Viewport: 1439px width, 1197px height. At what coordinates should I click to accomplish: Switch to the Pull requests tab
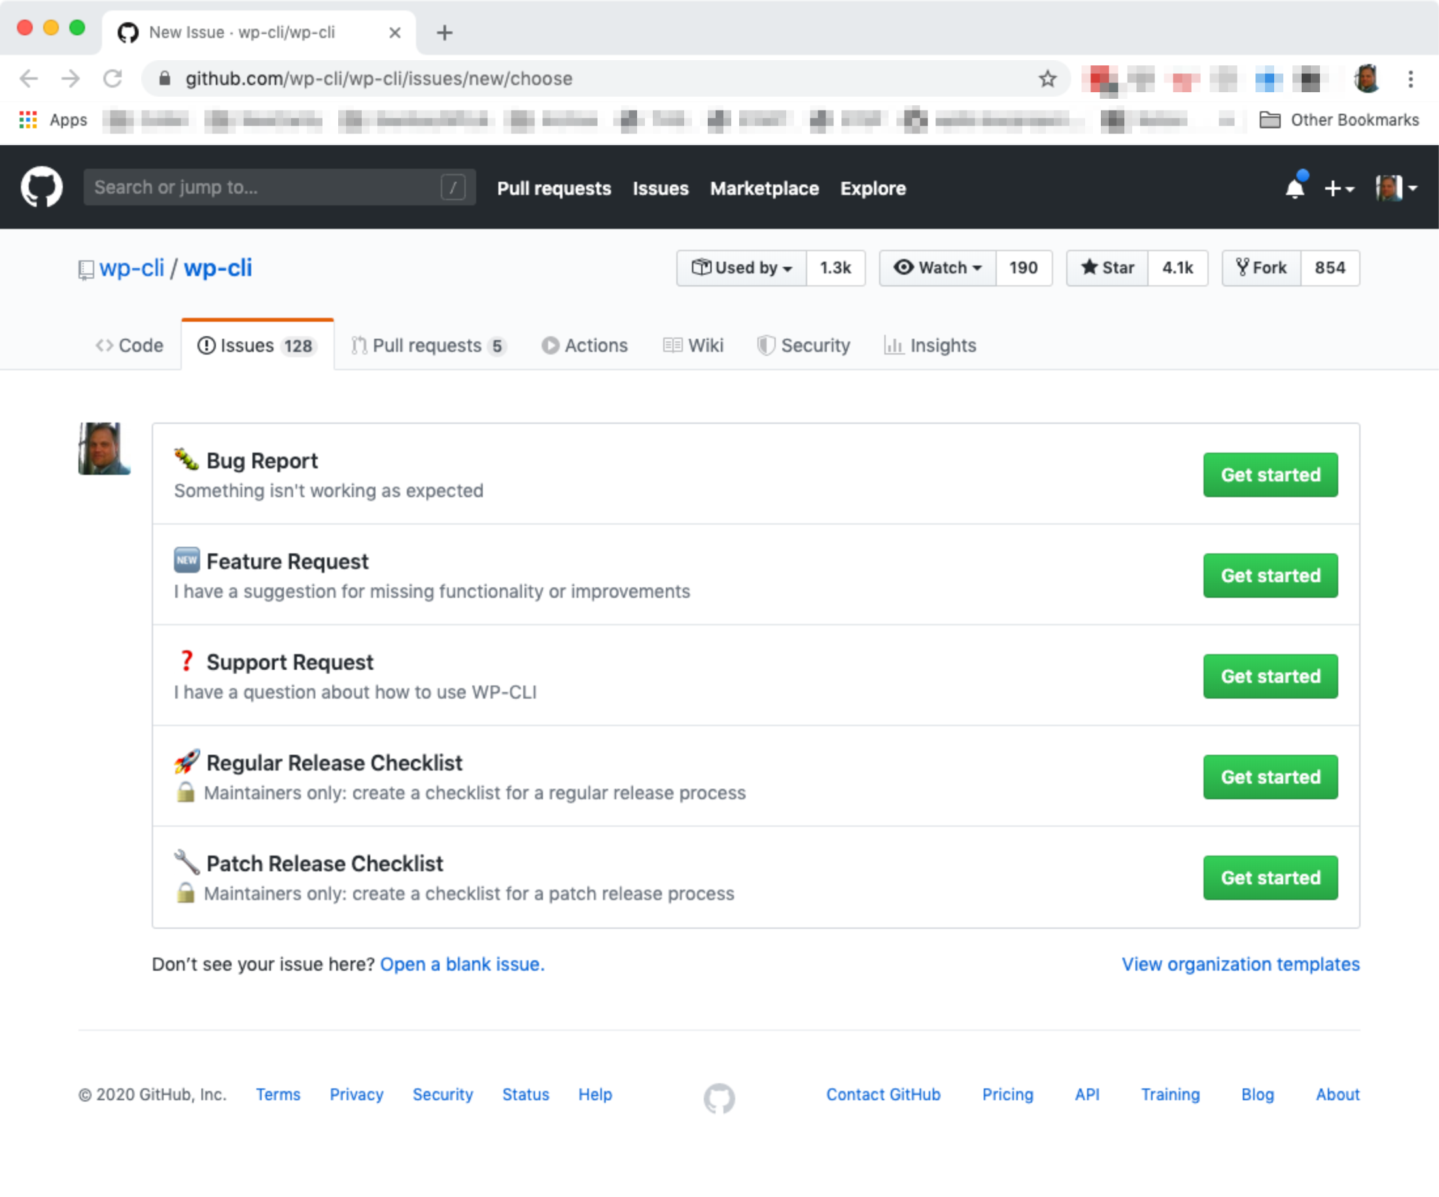tap(428, 345)
